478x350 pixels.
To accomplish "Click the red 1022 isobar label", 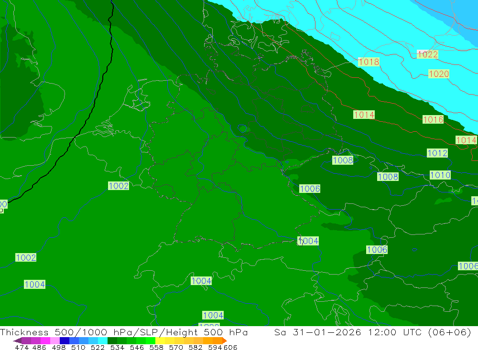I will pos(427,54).
